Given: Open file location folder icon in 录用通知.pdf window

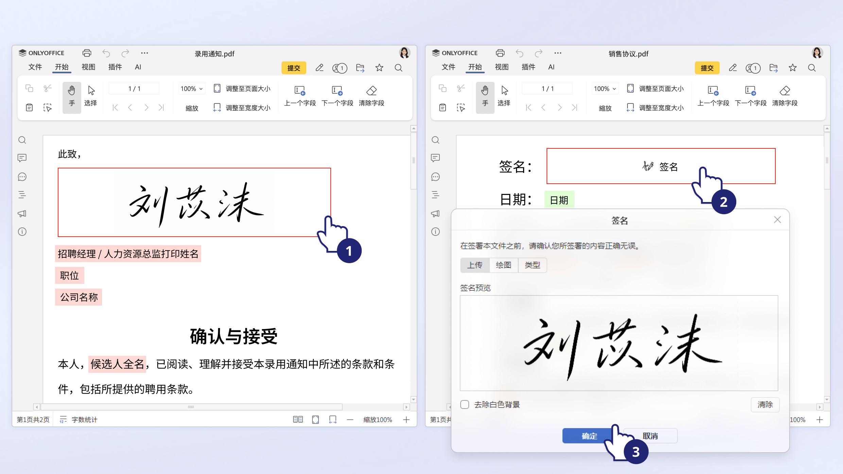Looking at the screenshot, I should [x=360, y=68].
